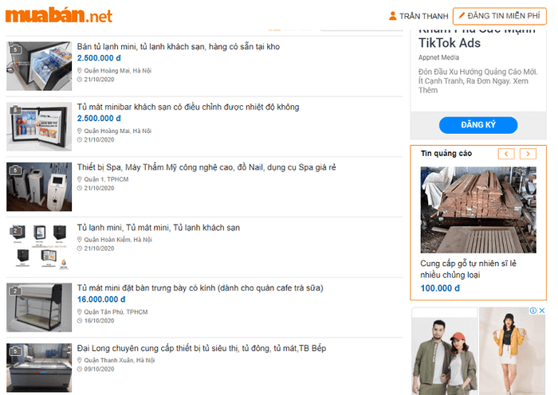The height and width of the screenshot is (395, 558).
Task: Open thumbnail of Đại Long freezer listing
Action: coord(39,368)
